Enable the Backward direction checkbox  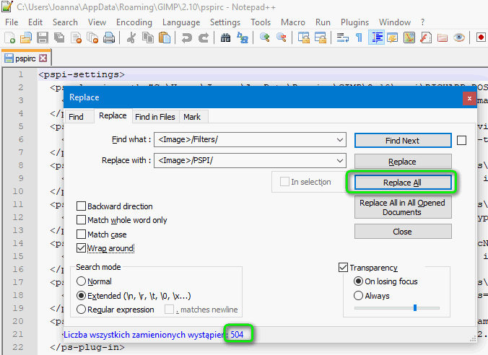click(x=82, y=206)
